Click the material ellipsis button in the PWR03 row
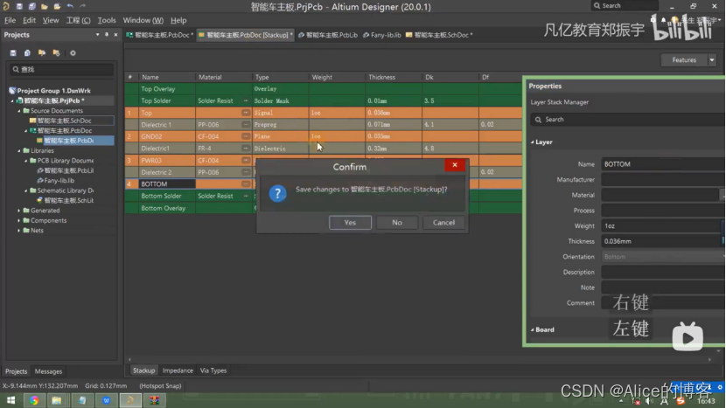Viewport: 726px width, 408px height. point(246,160)
